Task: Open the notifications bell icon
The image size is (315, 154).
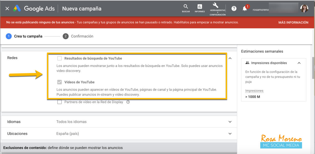Action: (x=245, y=8)
